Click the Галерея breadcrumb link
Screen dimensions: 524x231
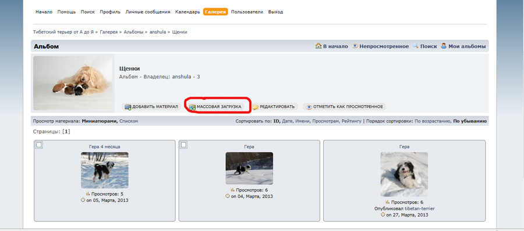(109, 32)
